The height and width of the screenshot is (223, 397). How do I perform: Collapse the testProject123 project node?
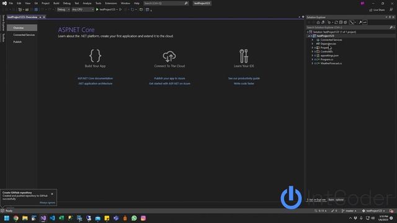(309, 36)
